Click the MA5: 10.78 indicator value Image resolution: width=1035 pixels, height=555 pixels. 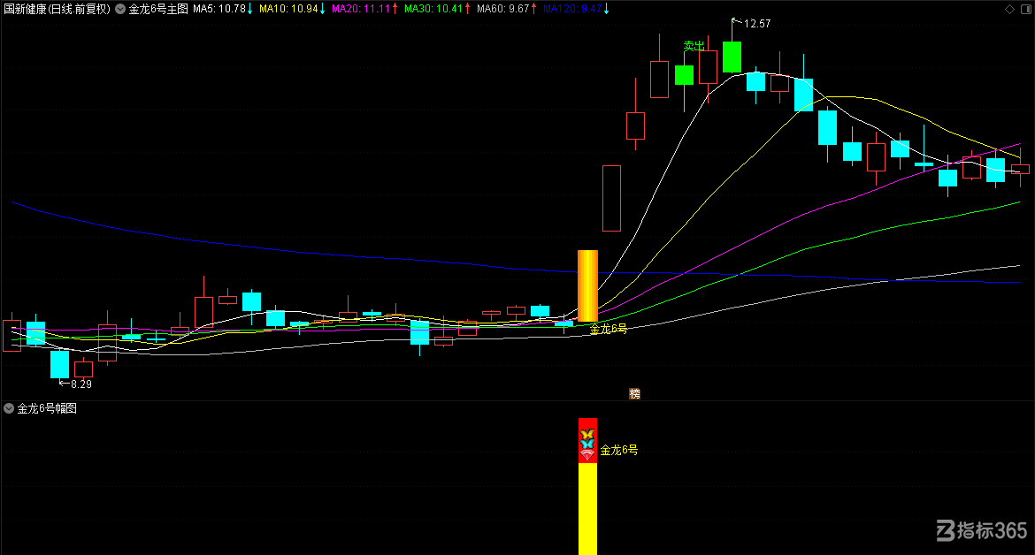pyautogui.click(x=219, y=9)
